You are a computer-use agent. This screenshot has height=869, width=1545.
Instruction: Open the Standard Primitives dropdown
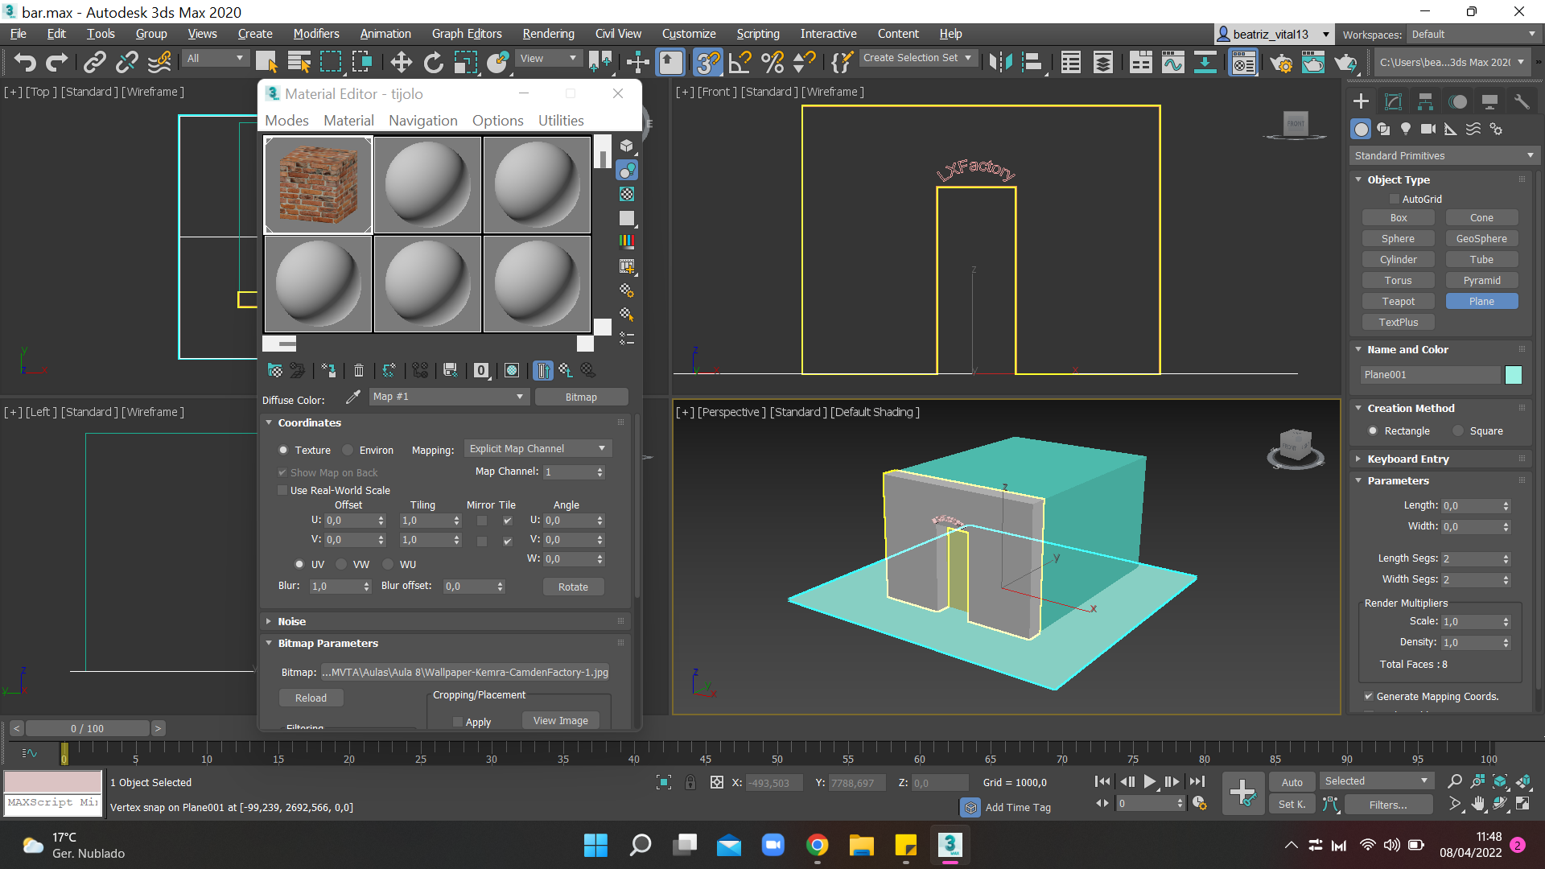pyautogui.click(x=1444, y=155)
